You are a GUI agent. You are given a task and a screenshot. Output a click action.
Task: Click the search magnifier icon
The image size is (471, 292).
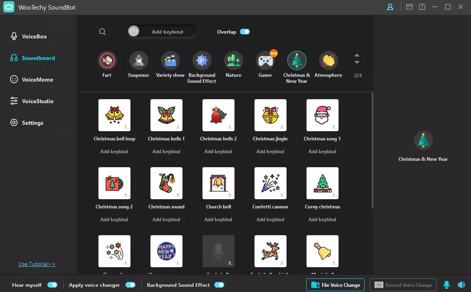coord(102,32)
